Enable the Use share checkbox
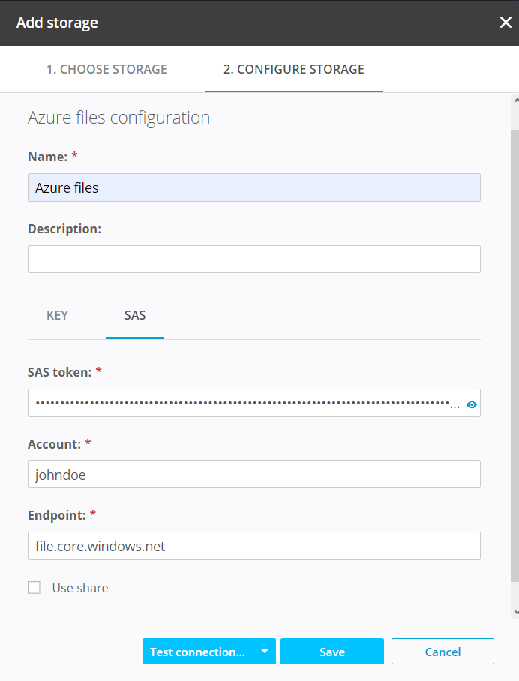This screenshot has width=519, height=681. (x=34, y=588)
